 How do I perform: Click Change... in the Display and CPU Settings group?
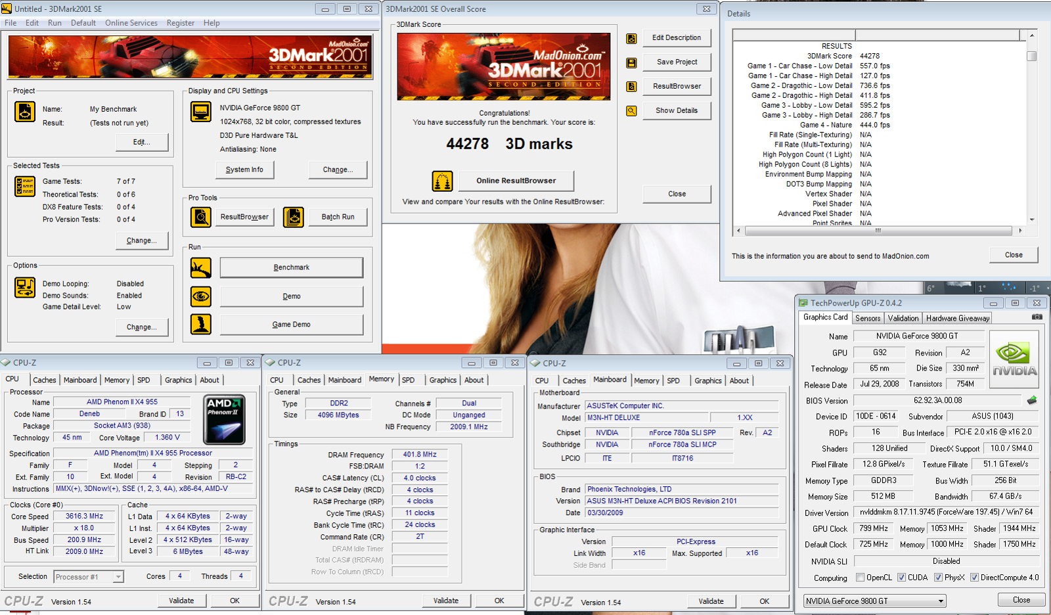point(338,170)
